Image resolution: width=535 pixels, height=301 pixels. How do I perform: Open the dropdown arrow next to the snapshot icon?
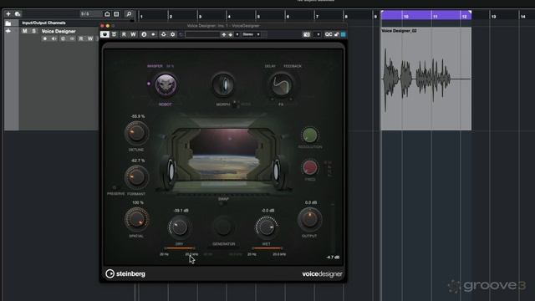(x=318, y=34)
